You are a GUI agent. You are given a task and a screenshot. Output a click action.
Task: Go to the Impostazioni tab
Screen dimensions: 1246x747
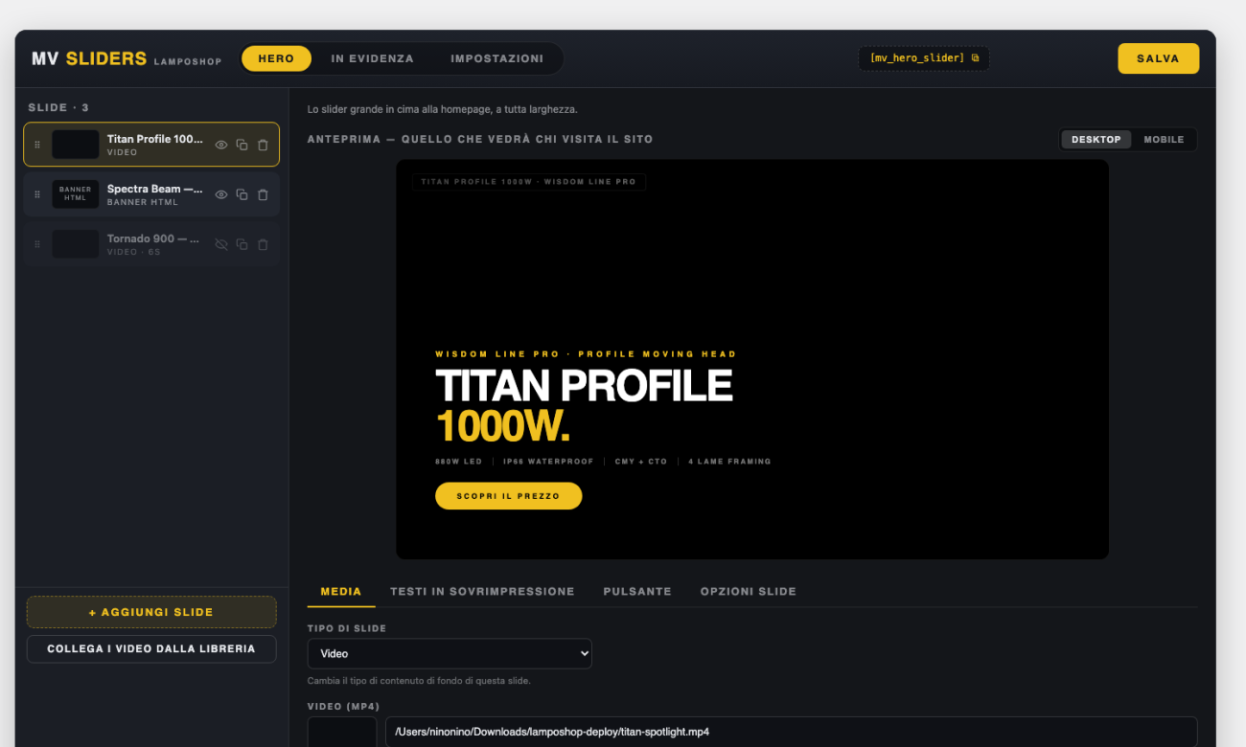click(x=496, y=58)
